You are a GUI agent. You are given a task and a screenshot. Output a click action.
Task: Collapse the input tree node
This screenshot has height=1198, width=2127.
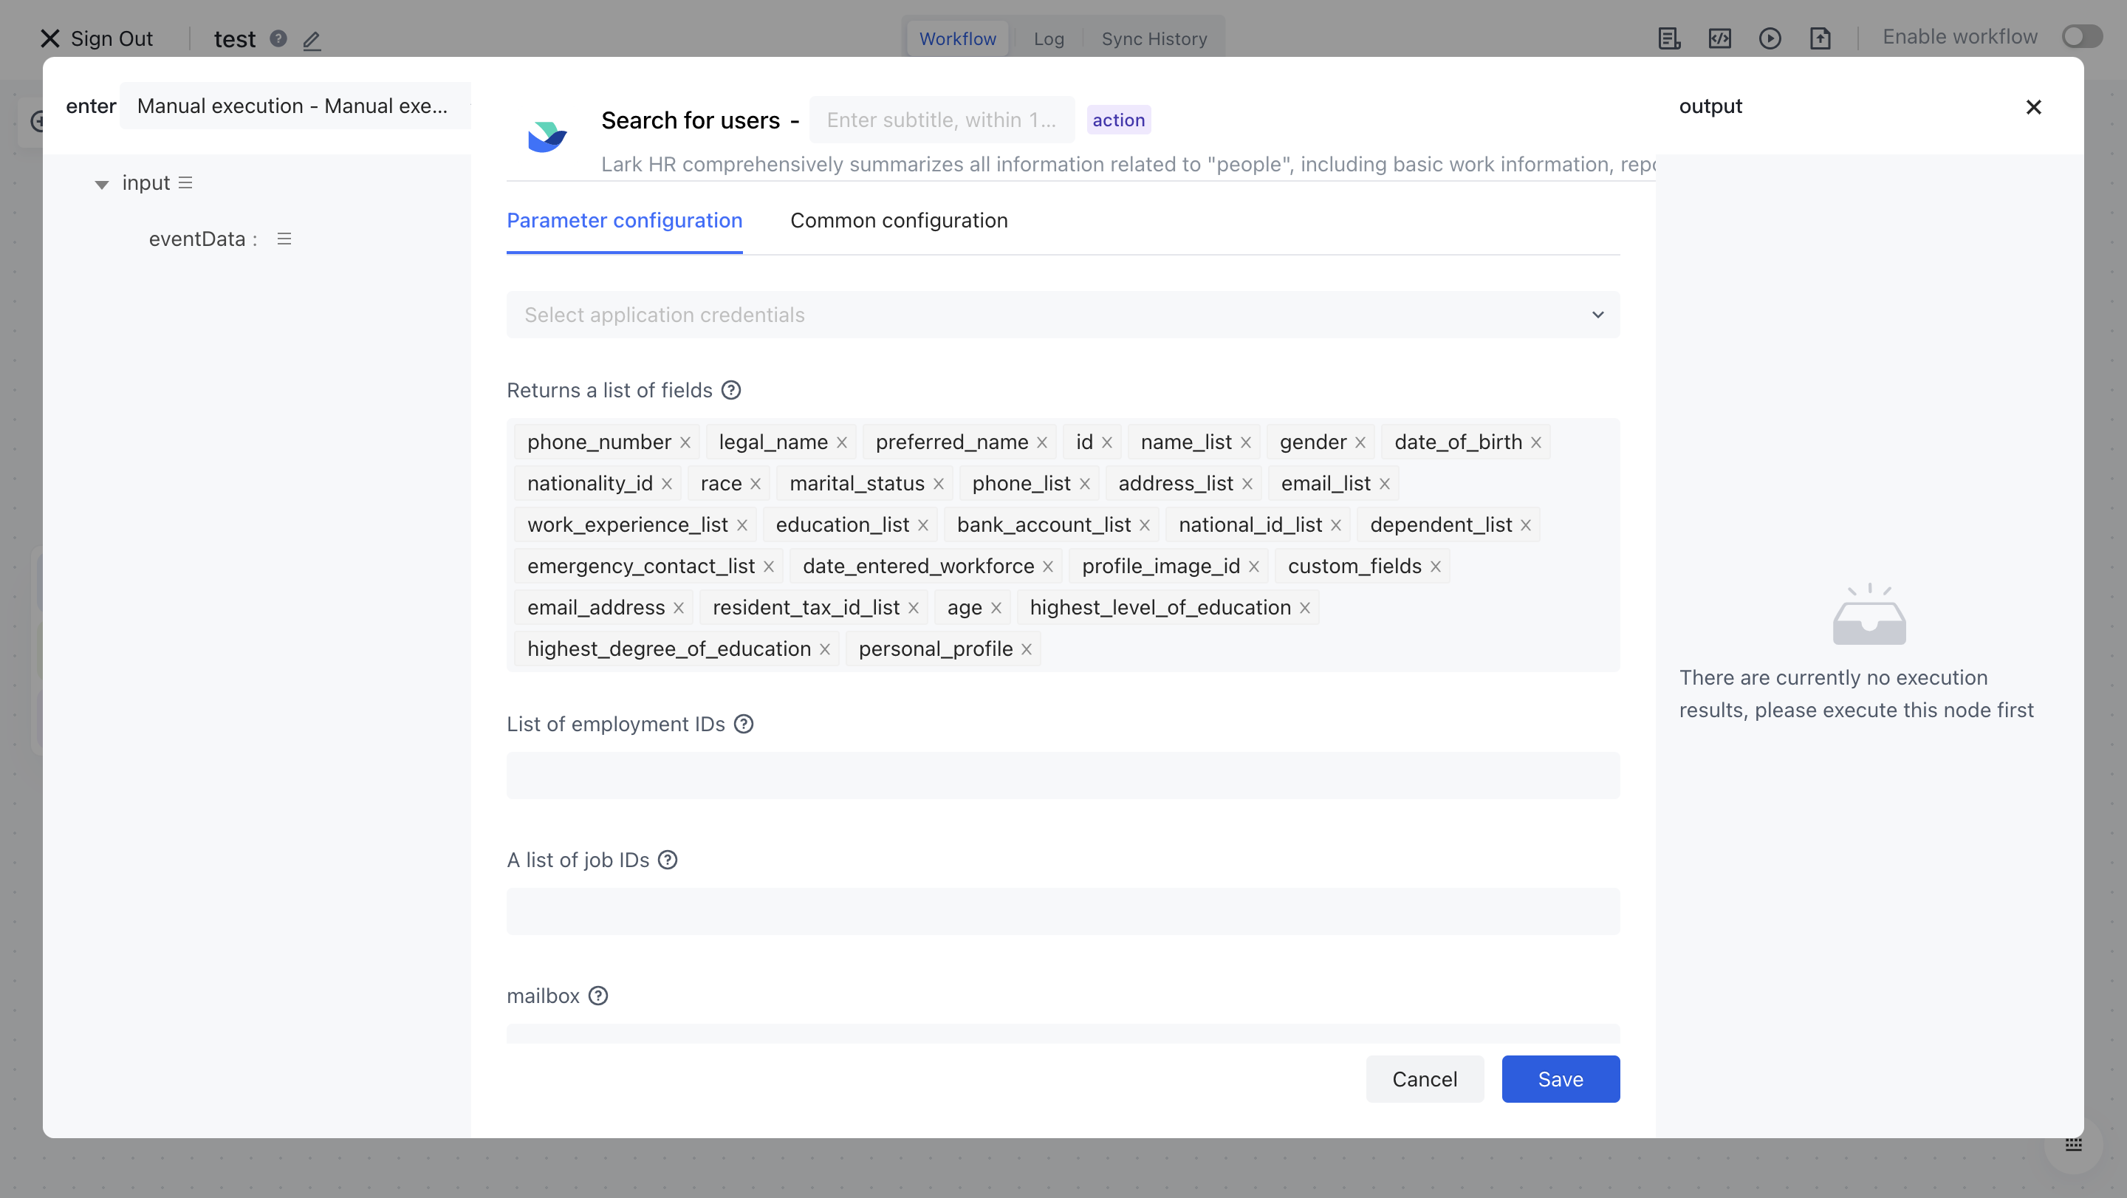[x=102, y=184]
